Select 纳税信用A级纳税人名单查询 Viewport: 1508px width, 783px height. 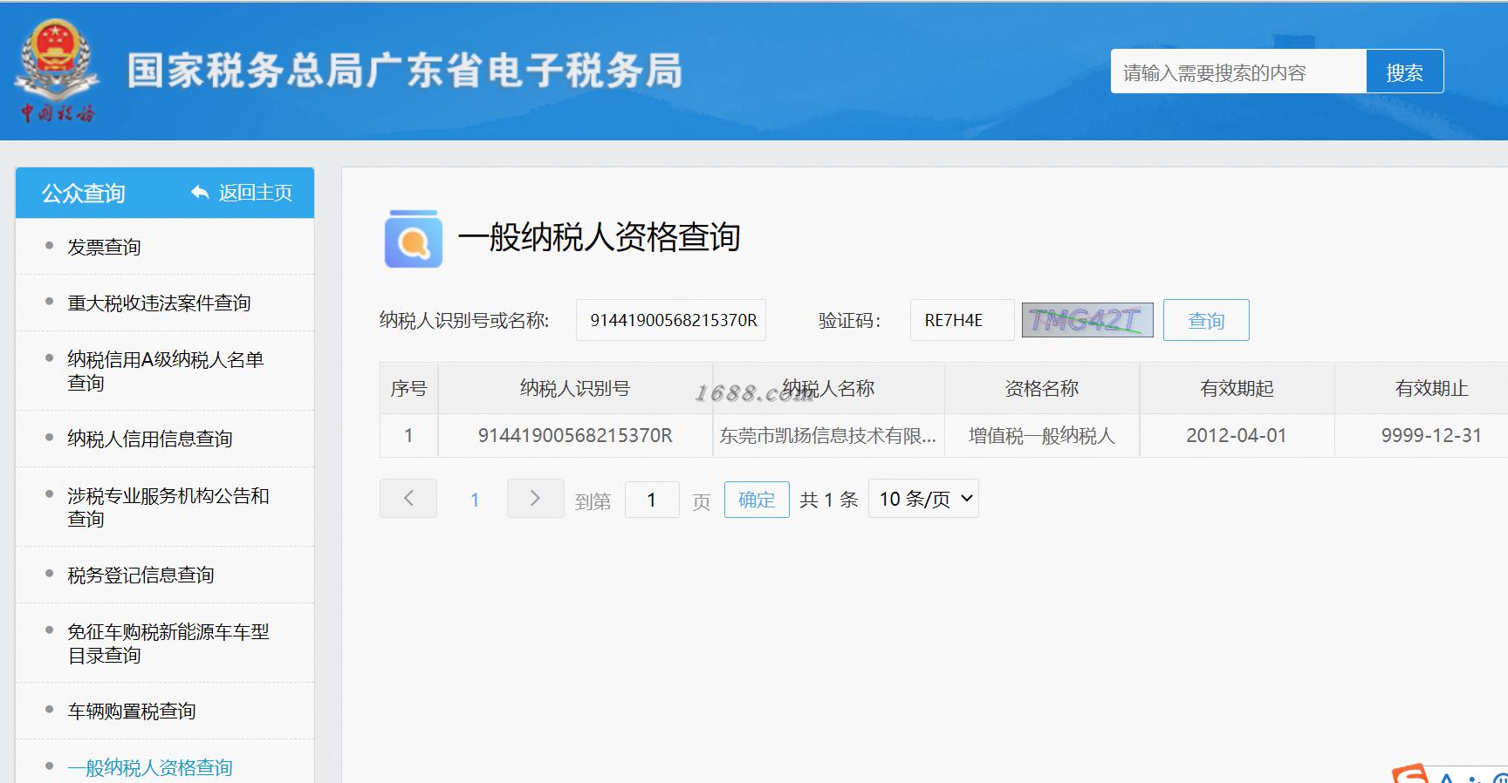(165, 371)
